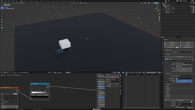The width and height of the screenshot is (195, 110).
Task: Open the Render properties tab
Action: tap(162, 43)
